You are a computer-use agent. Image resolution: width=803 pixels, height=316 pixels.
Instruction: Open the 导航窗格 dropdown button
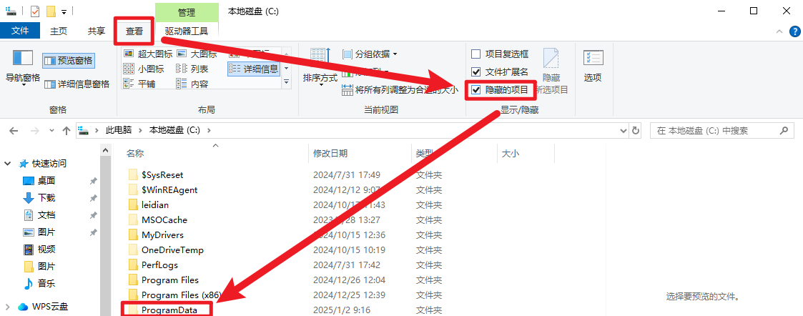tap(23, 68)
